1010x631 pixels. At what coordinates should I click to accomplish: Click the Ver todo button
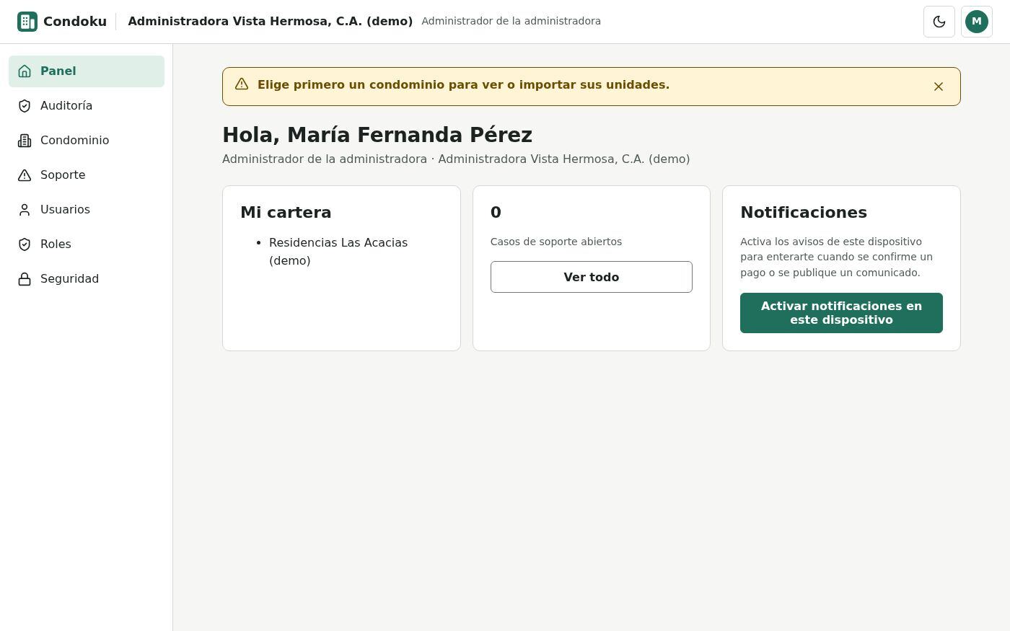592,277
